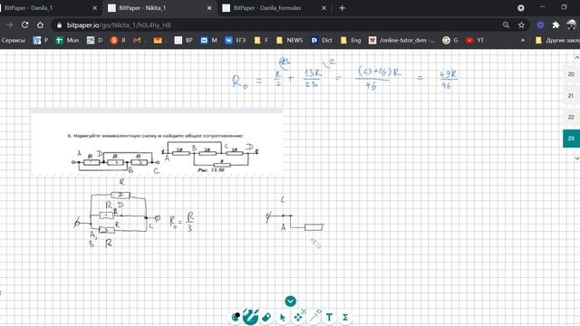Open the F bookmarks folder

[x=261, y=40]
